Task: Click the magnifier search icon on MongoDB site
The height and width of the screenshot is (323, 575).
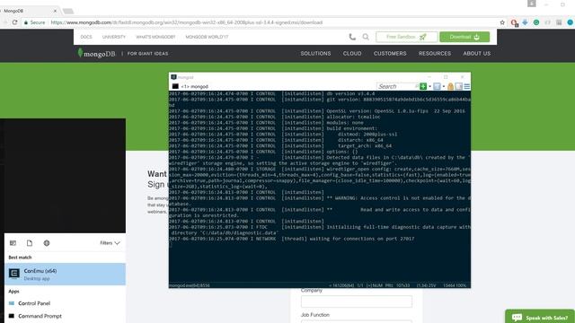Action: tap(366, 37)
